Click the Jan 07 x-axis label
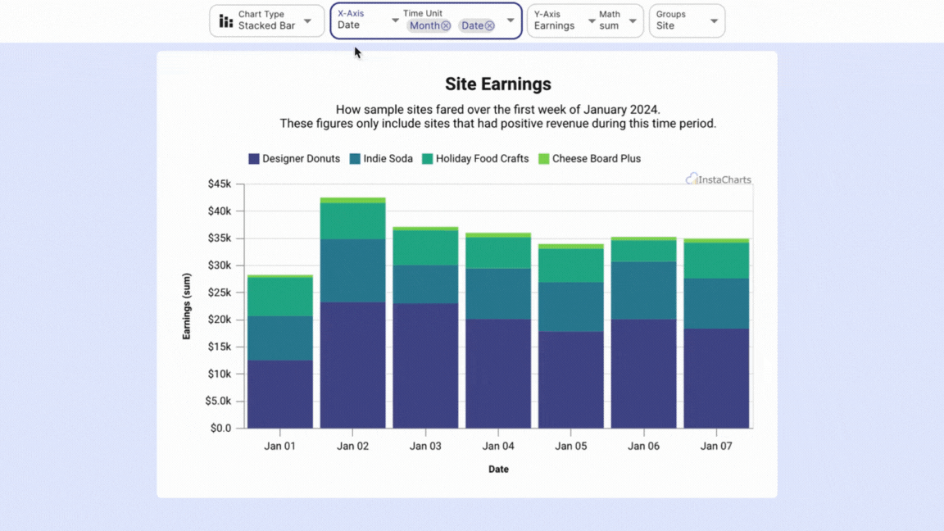Screen dimensions: 944x531 pos(716,446)
